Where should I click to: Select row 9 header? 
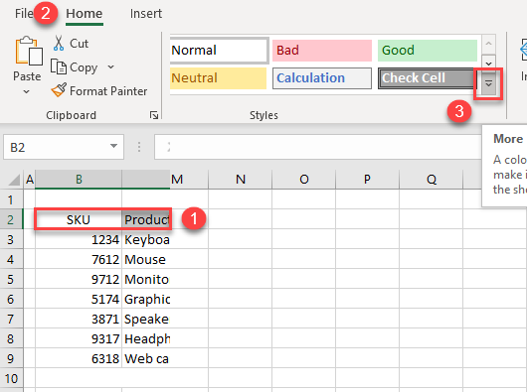[x=11, y=358]
